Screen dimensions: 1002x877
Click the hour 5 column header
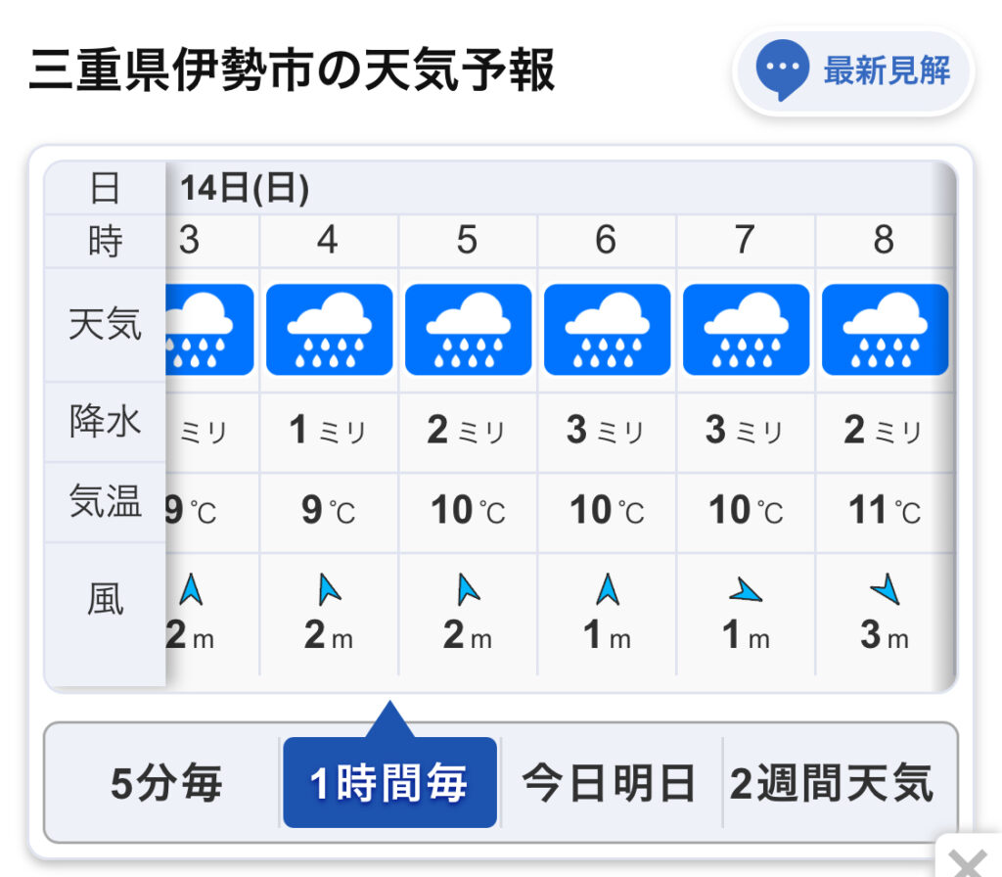(468, 240)
